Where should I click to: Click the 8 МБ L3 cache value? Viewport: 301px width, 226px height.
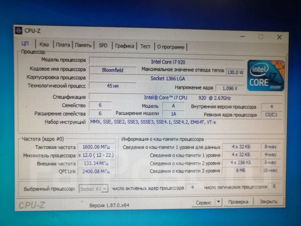241,170
